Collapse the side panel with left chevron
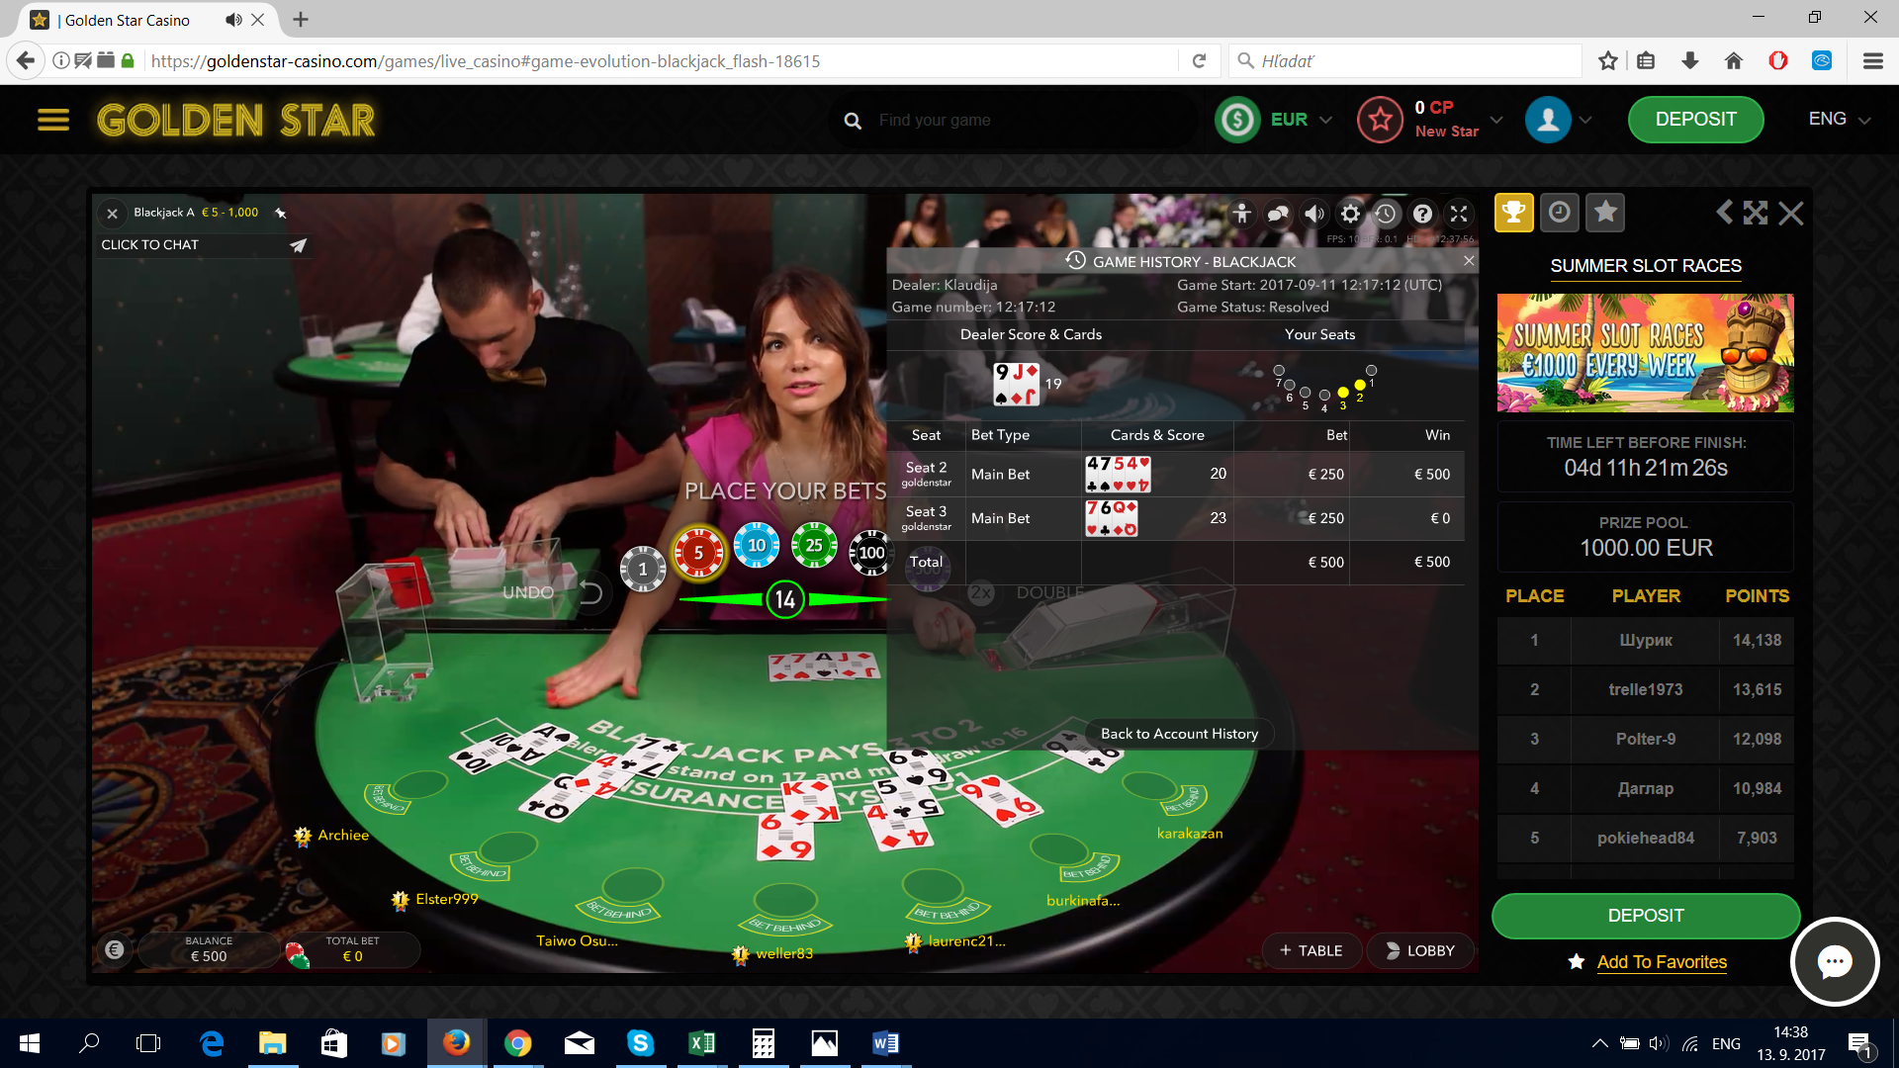The height and width of the screenshot is (1068, 1899). point(1724,213)
